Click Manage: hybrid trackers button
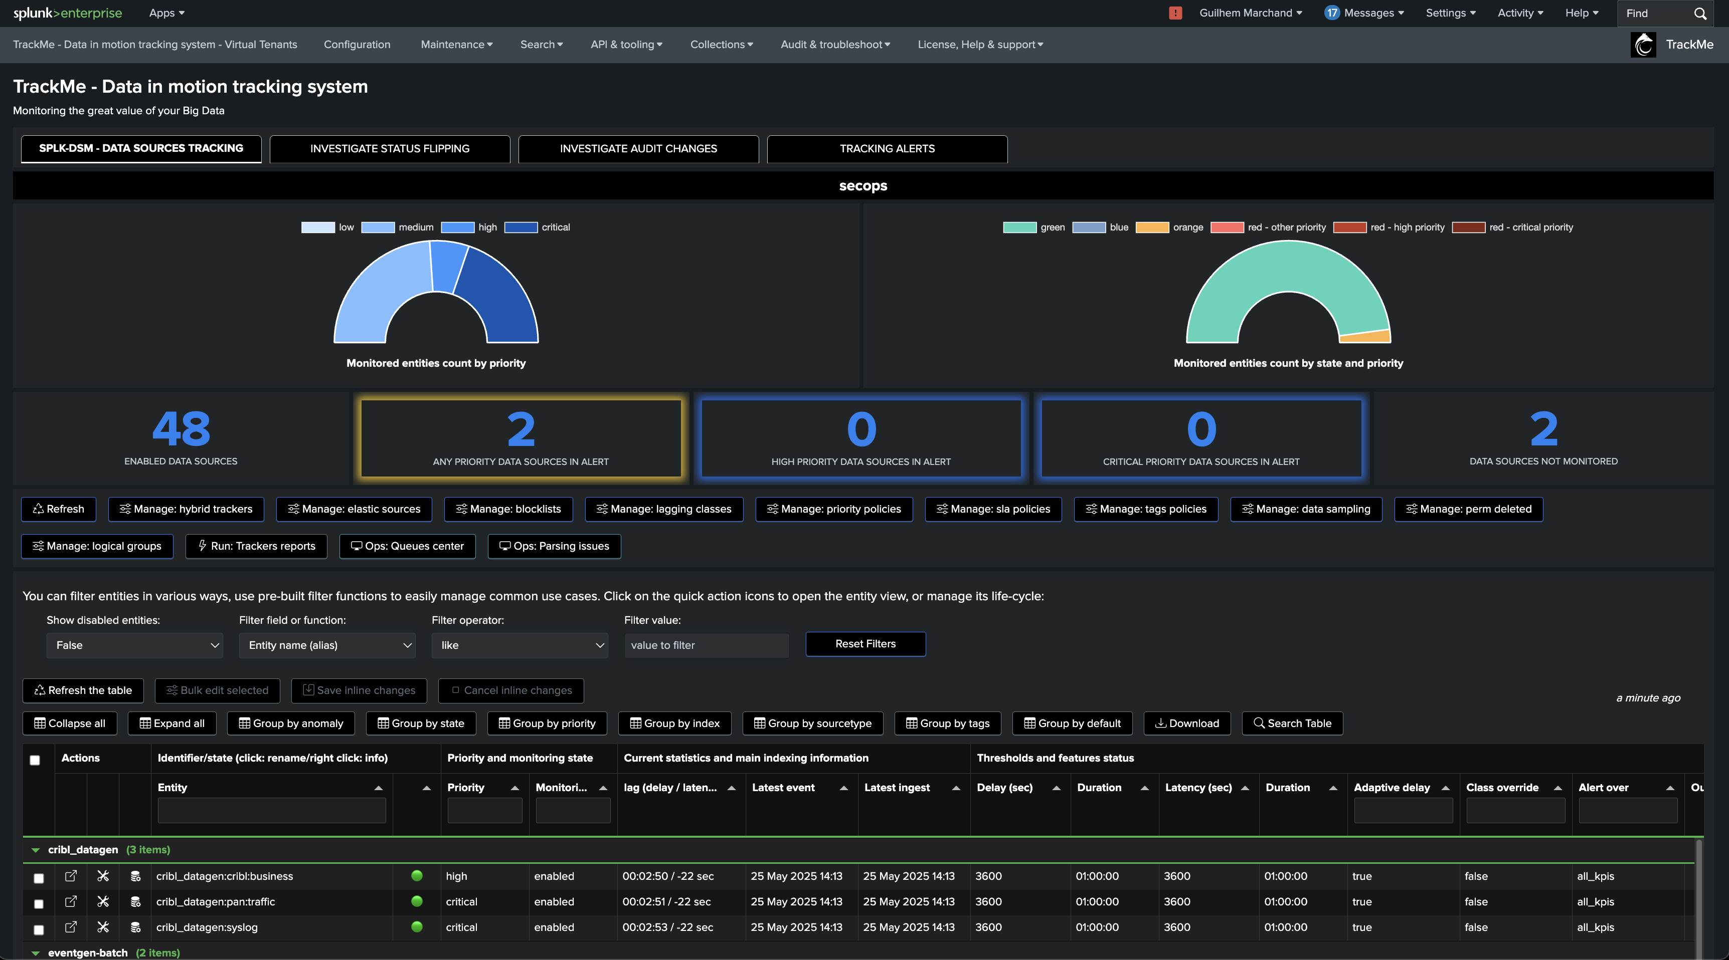The image size is (1729, 960). tap(186, 509)
